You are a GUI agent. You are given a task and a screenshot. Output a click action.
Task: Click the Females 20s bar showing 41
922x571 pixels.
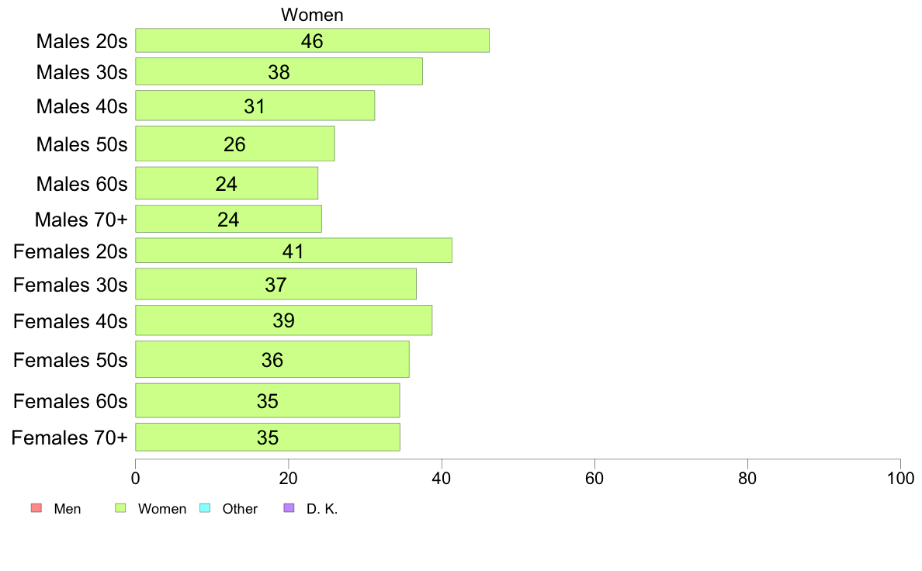[x=294, y=251]
